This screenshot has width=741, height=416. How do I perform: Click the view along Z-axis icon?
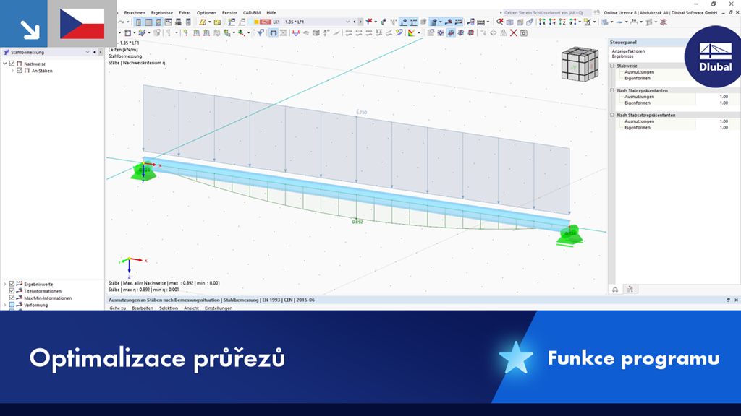click(x=562, y=22)
